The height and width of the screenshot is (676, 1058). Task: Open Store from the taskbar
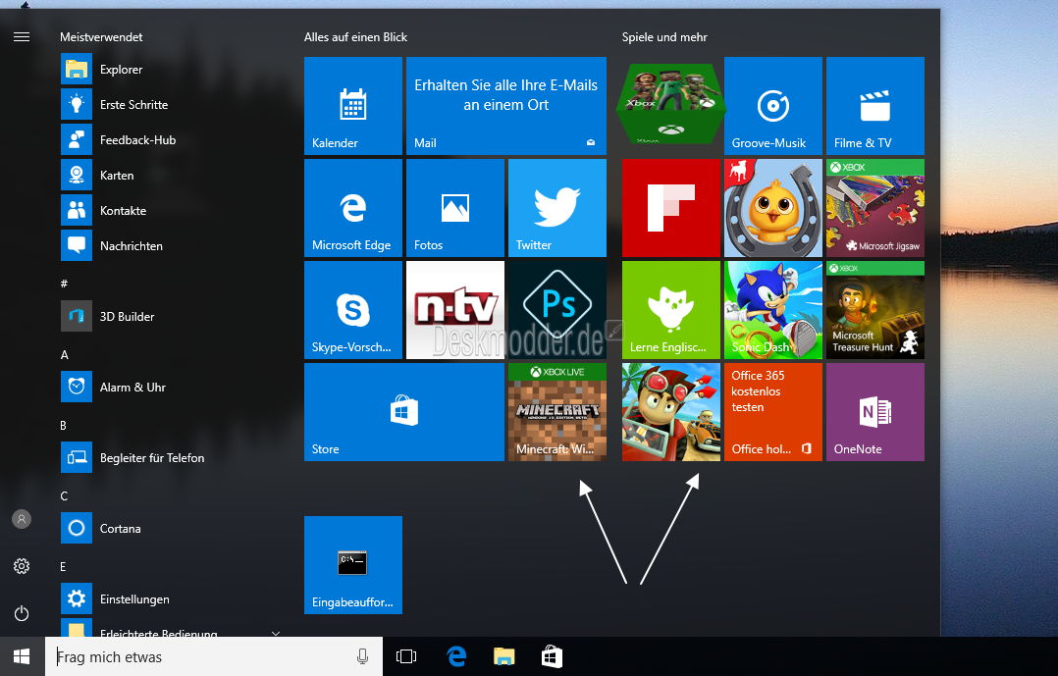click(552, 656)
